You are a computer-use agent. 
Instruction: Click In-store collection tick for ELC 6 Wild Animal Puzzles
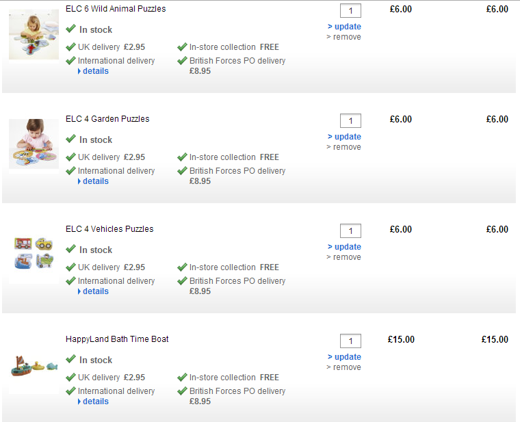click(x=182, y=47)
